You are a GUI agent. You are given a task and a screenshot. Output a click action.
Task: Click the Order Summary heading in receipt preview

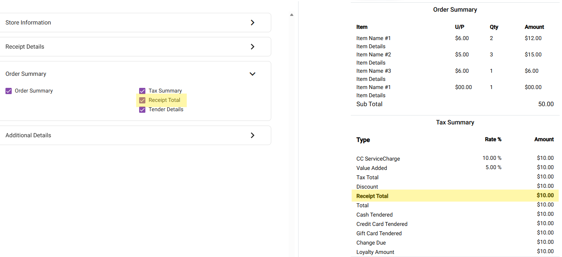[x=455, y=10]
